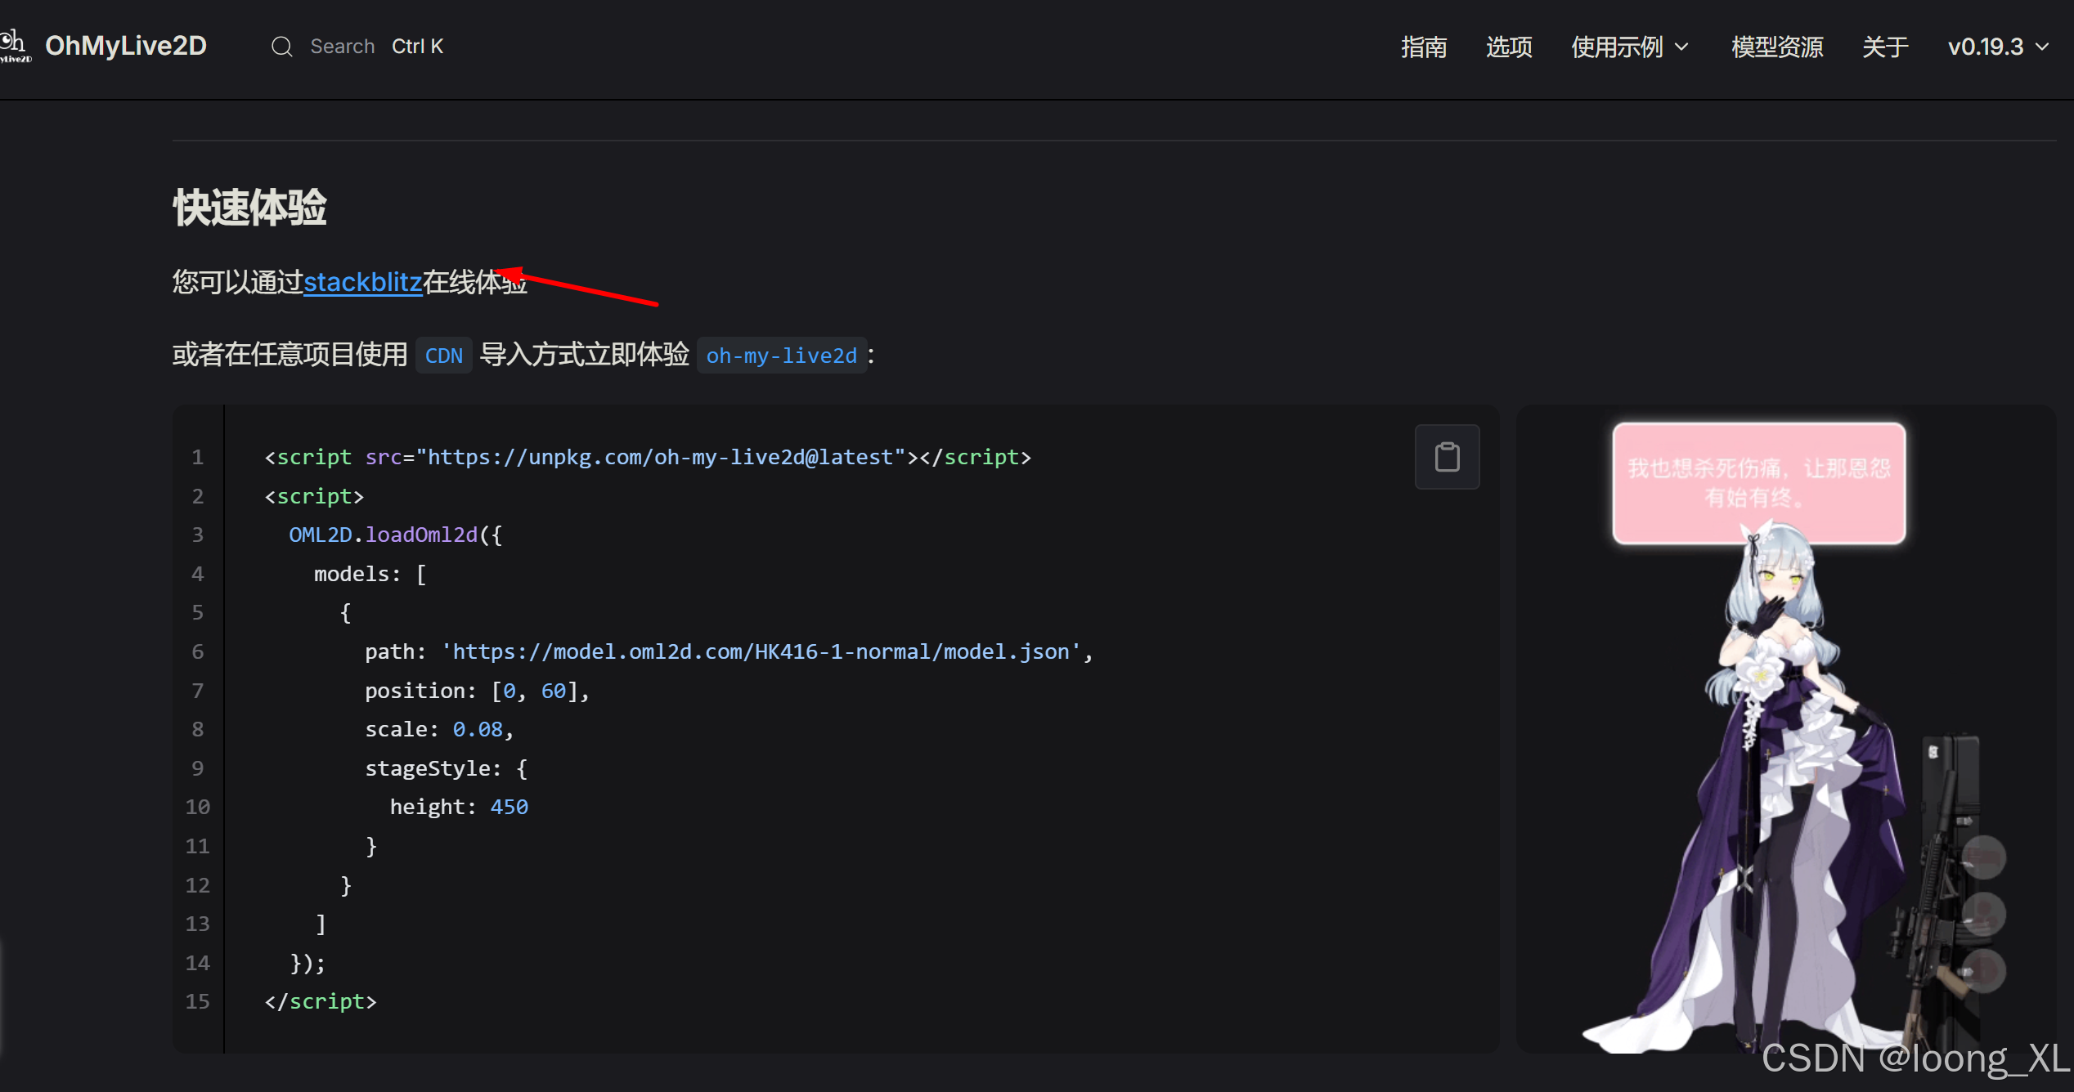This screenshot has height=1092, width=2074.
Task: Click the '});' code on line 14
Action: pos(308,963)
